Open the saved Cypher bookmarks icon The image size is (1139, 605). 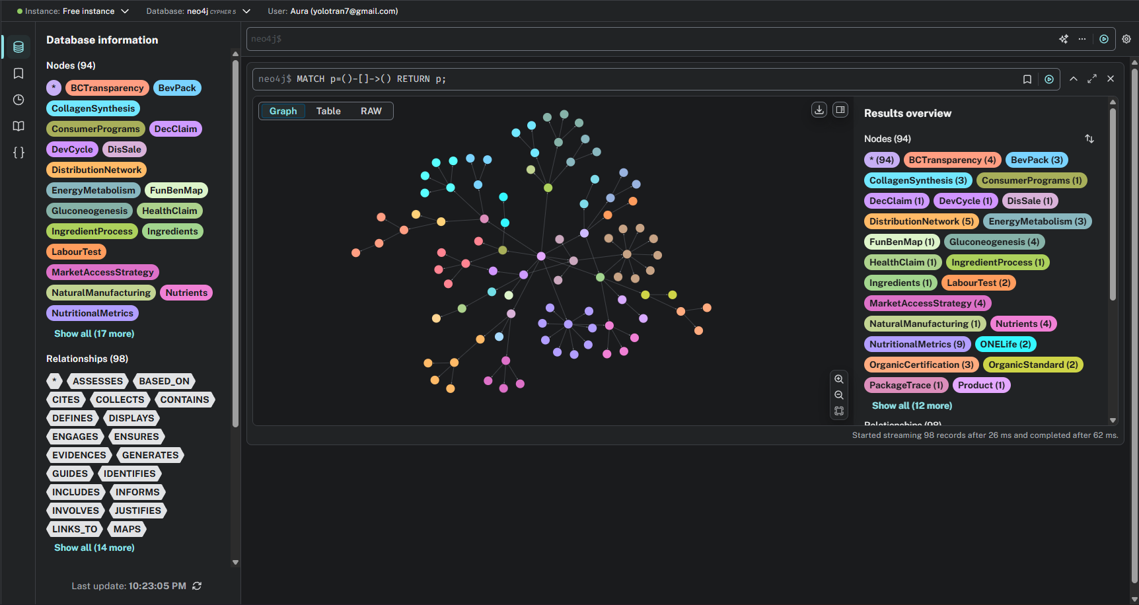(x=18, y=73)
